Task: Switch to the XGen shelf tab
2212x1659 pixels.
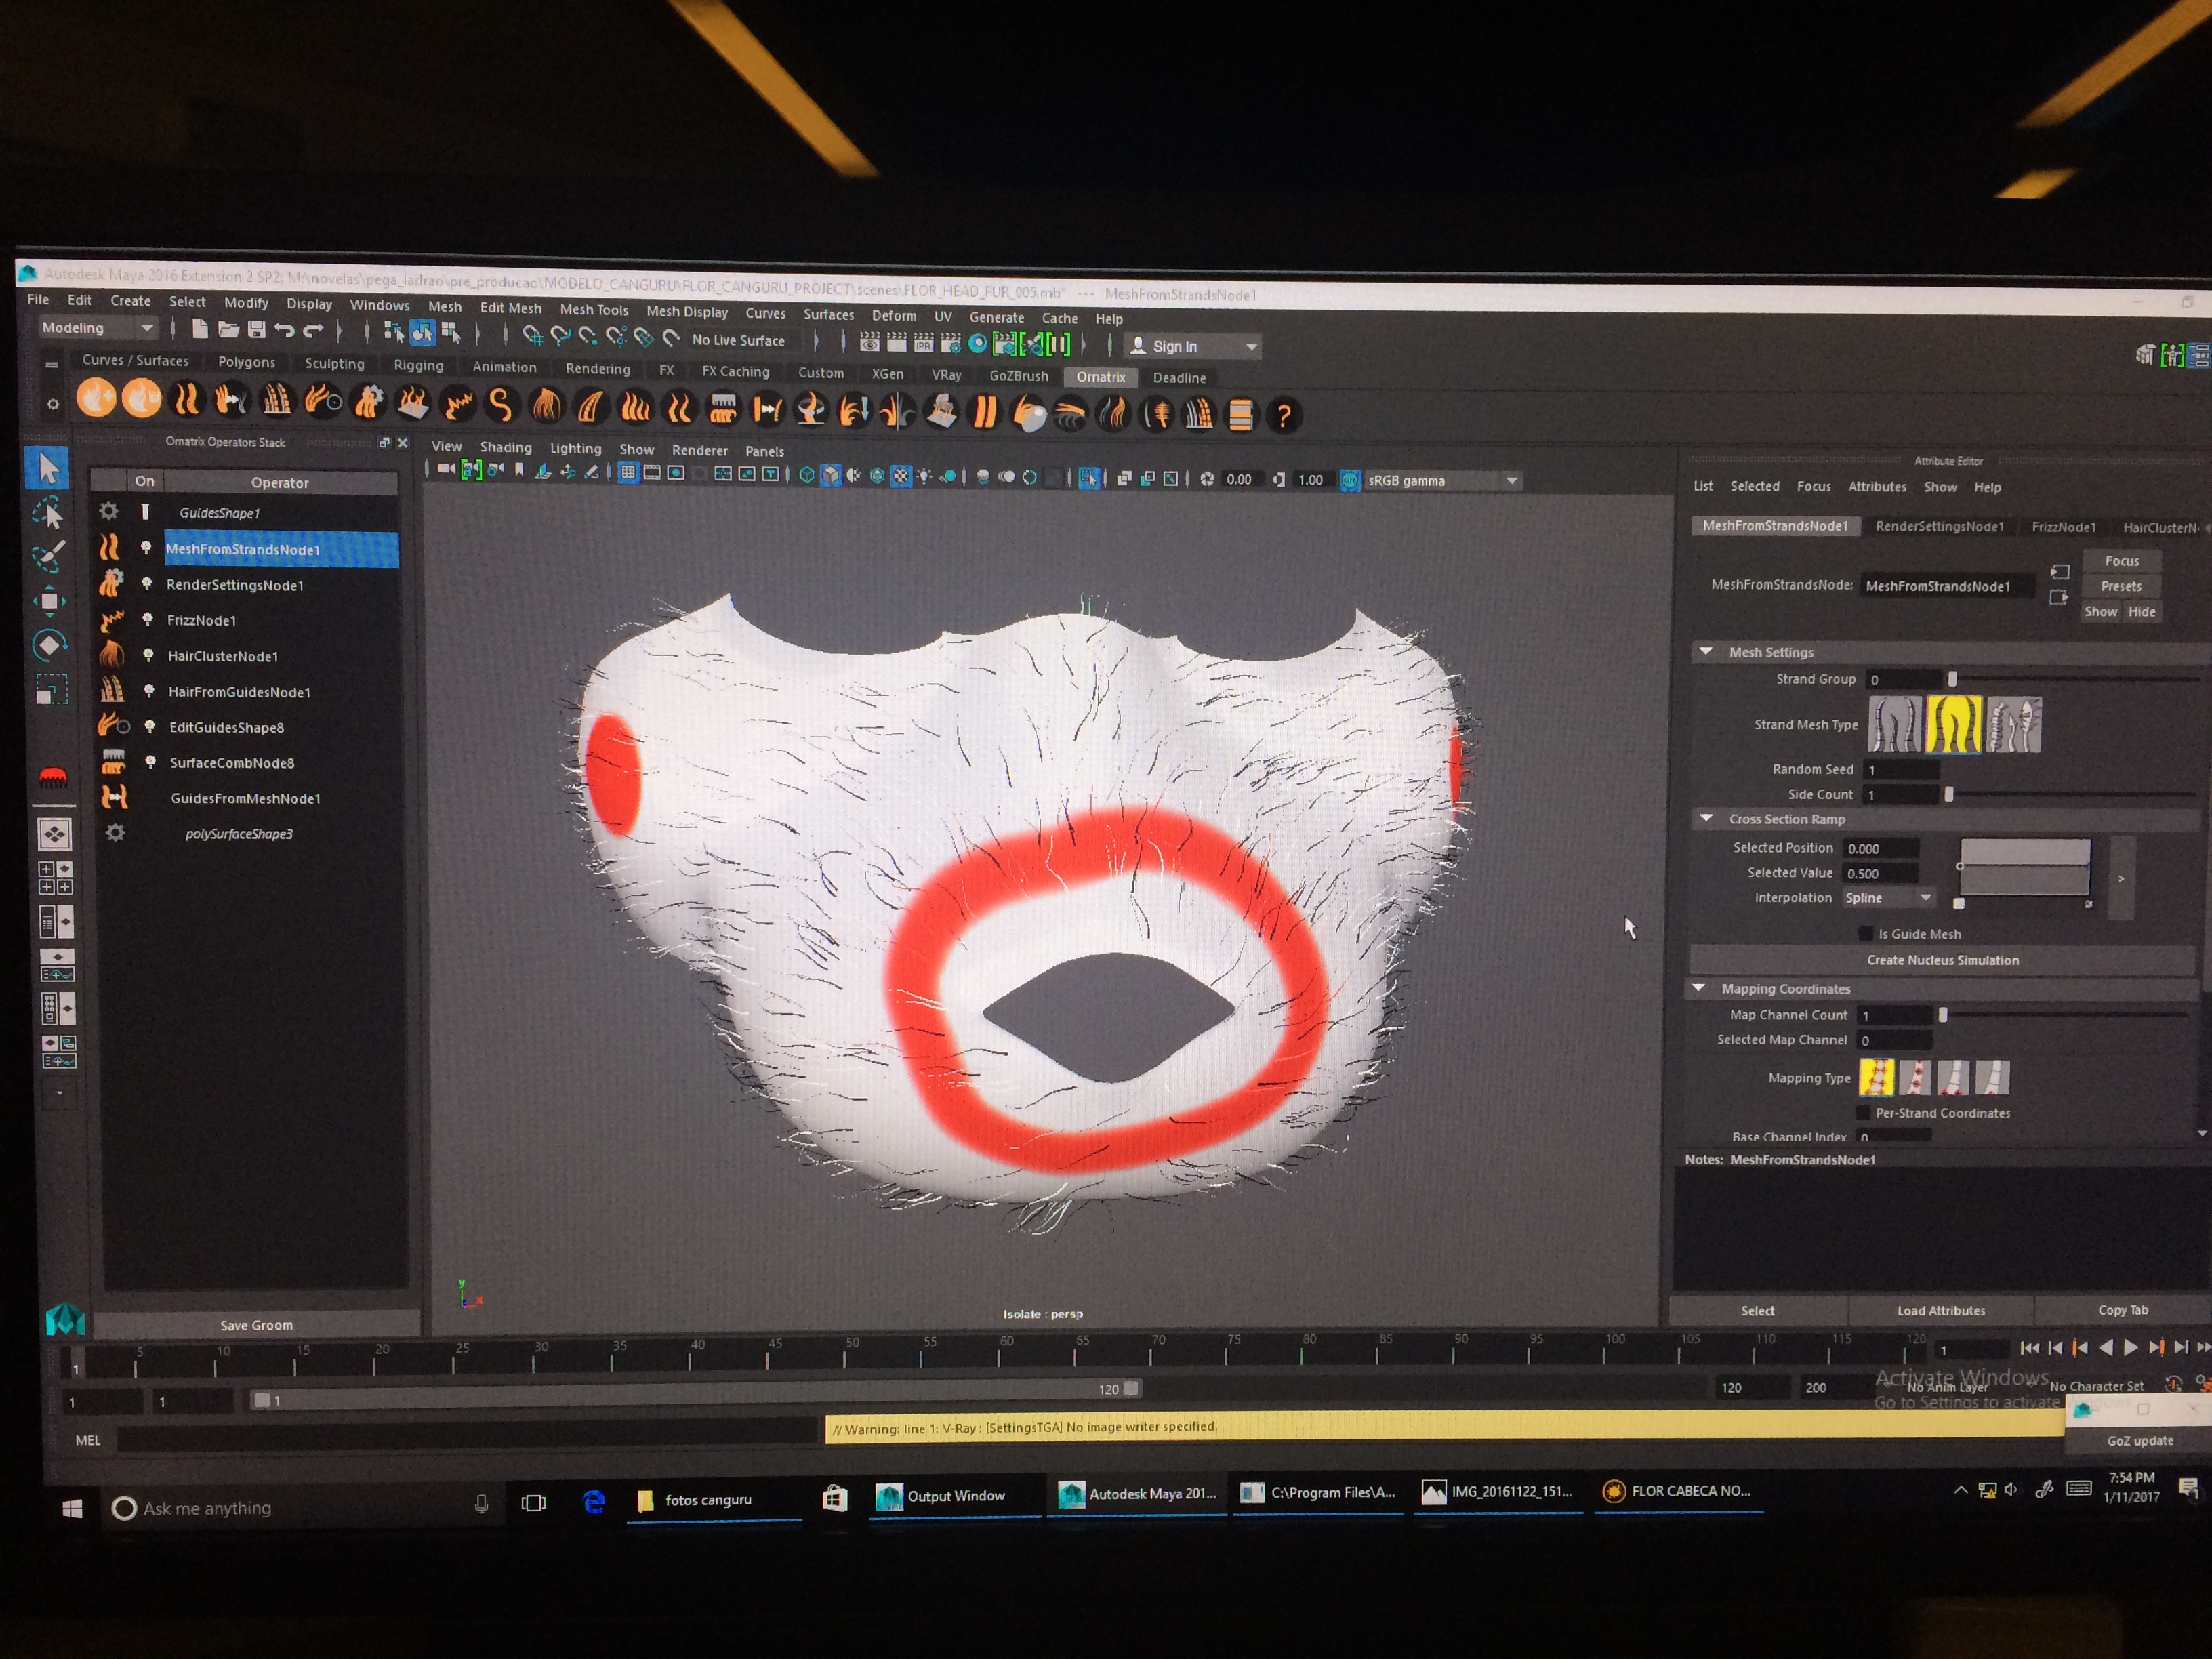Action: click(x=887, y=374)
